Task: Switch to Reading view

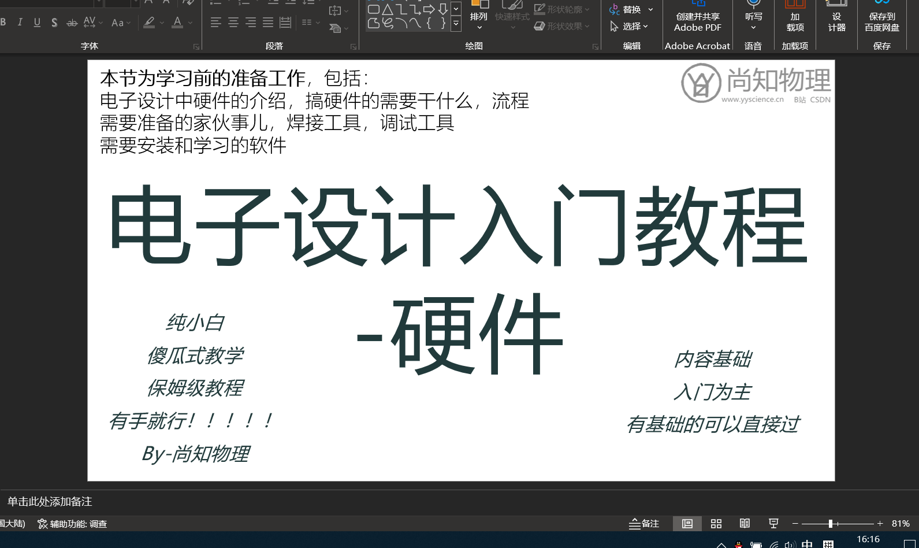Action: [x=745, y=524]
